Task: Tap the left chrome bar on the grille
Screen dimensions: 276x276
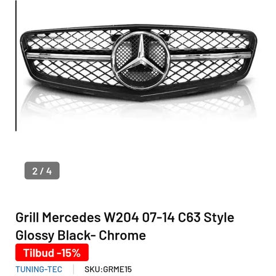Action: pos(69,56)
